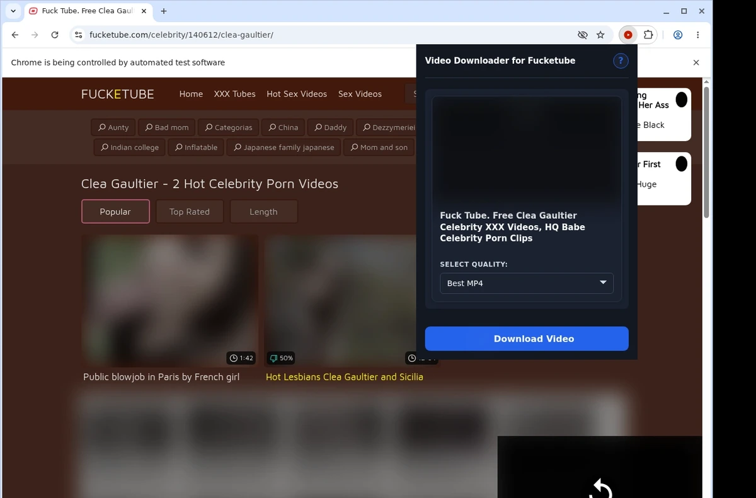Minimize the Chrome window
This screenshot has width=756, height=498.
667,11
